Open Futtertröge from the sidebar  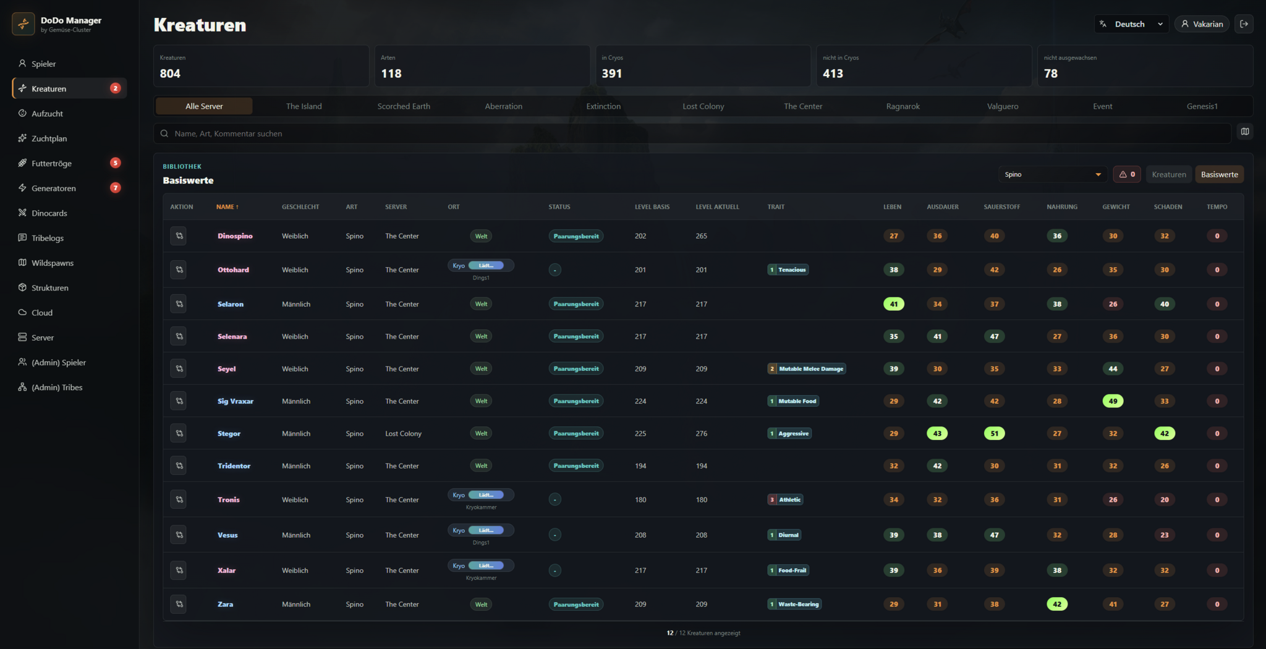pos(69,163)
